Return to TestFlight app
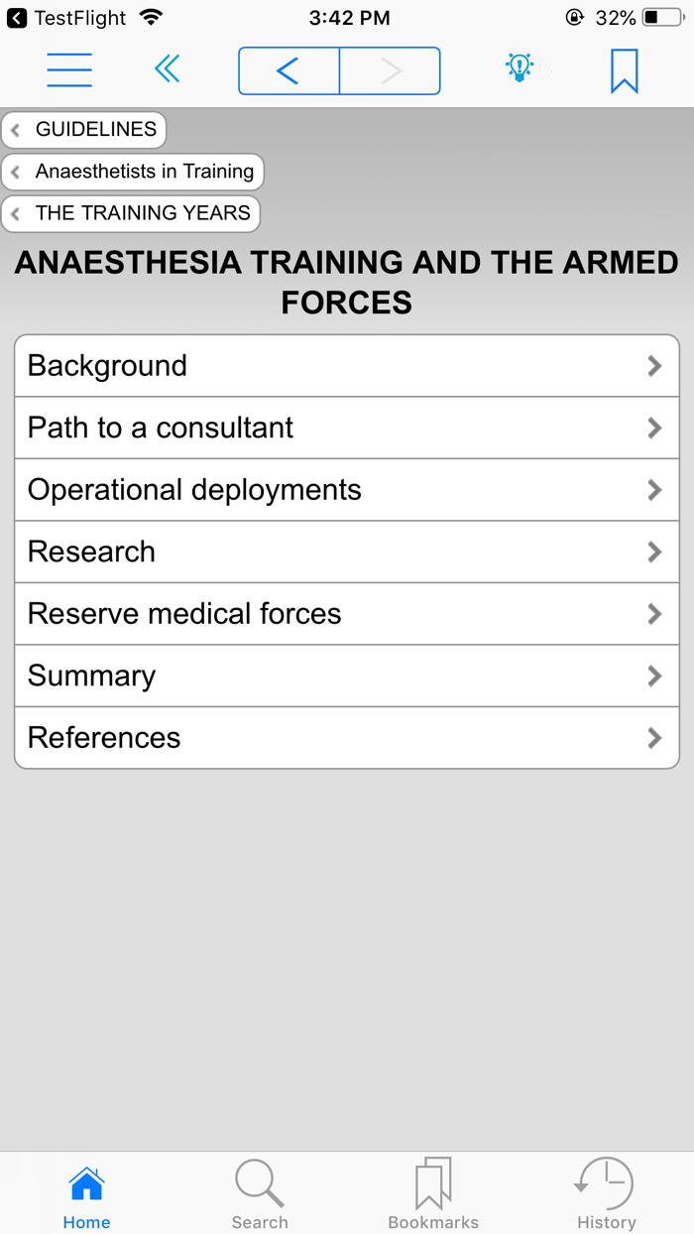Screen dimensions: 694x1234 click(65, 18)
